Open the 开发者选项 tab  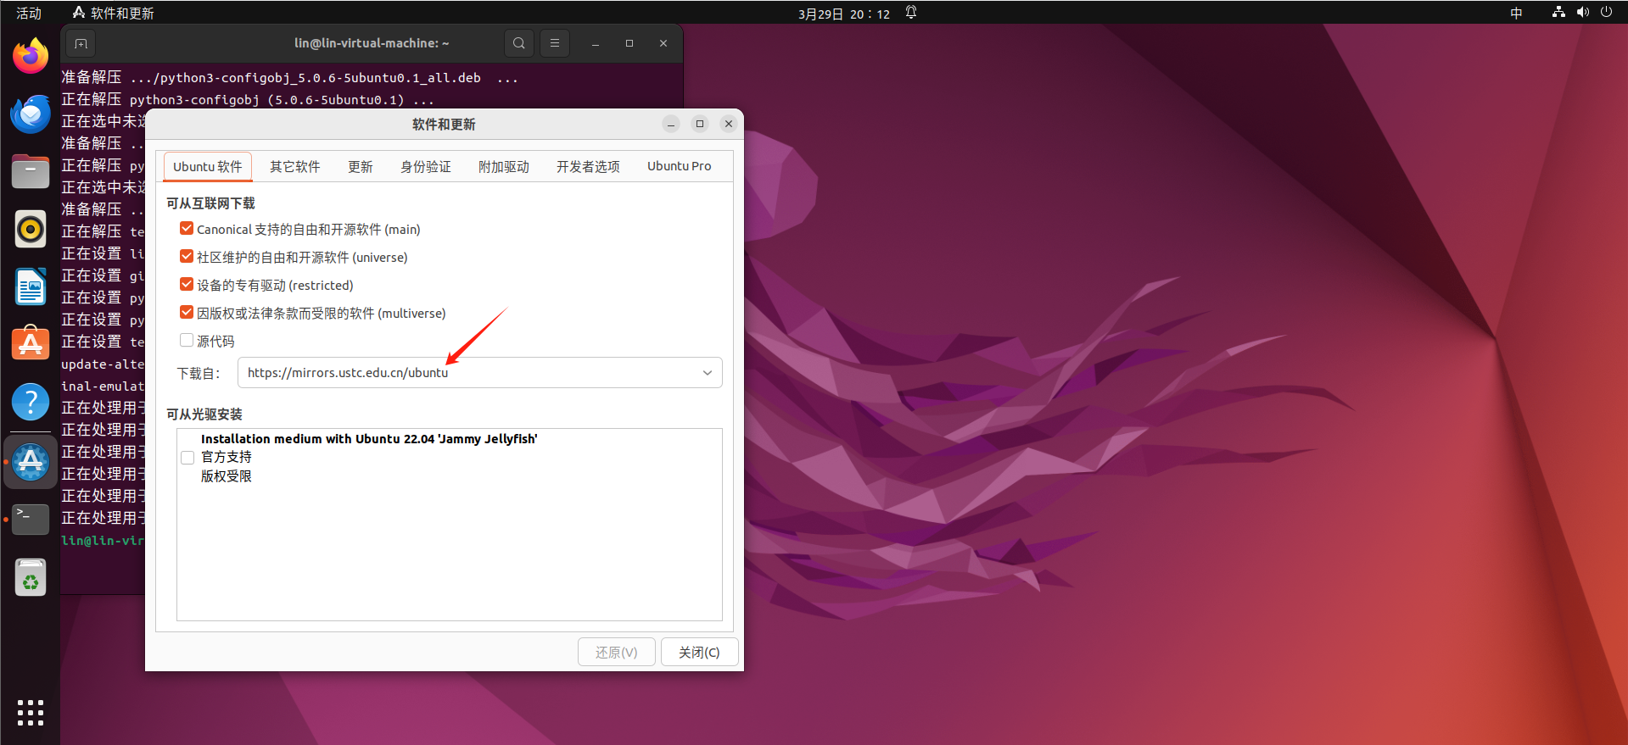pos(588,167)
